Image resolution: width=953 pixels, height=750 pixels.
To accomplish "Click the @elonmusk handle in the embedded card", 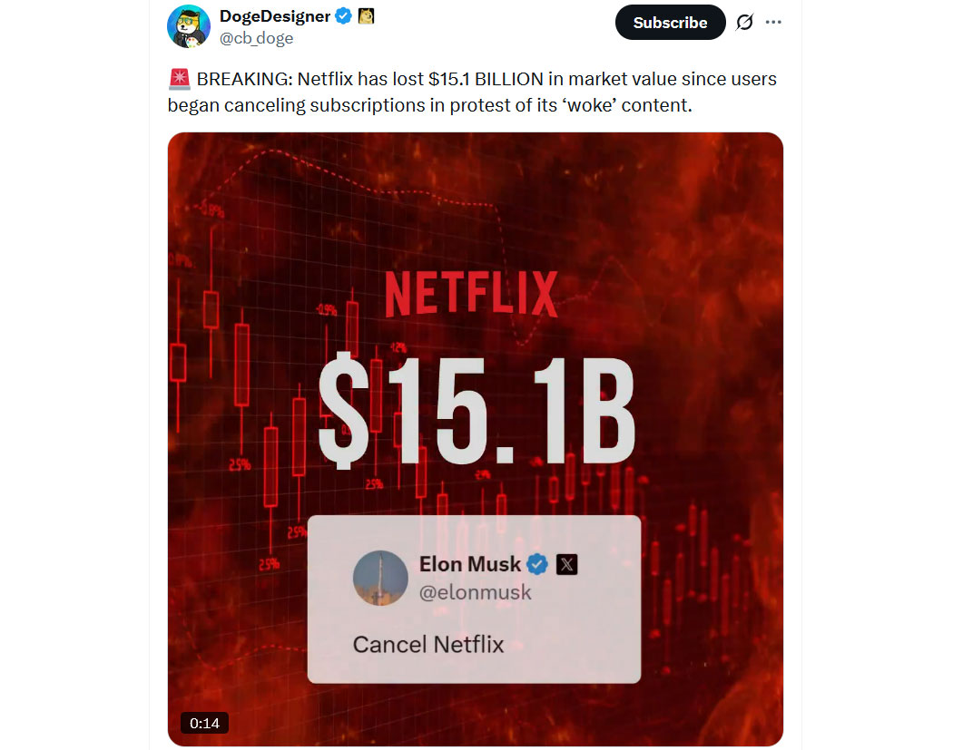I will (x=476, y=592).
